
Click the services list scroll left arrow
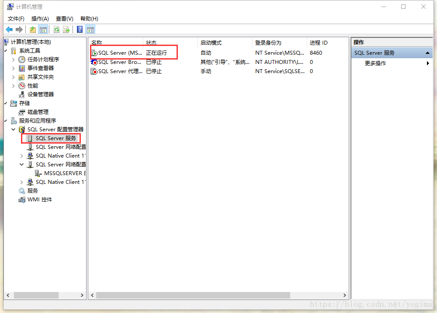92,295
